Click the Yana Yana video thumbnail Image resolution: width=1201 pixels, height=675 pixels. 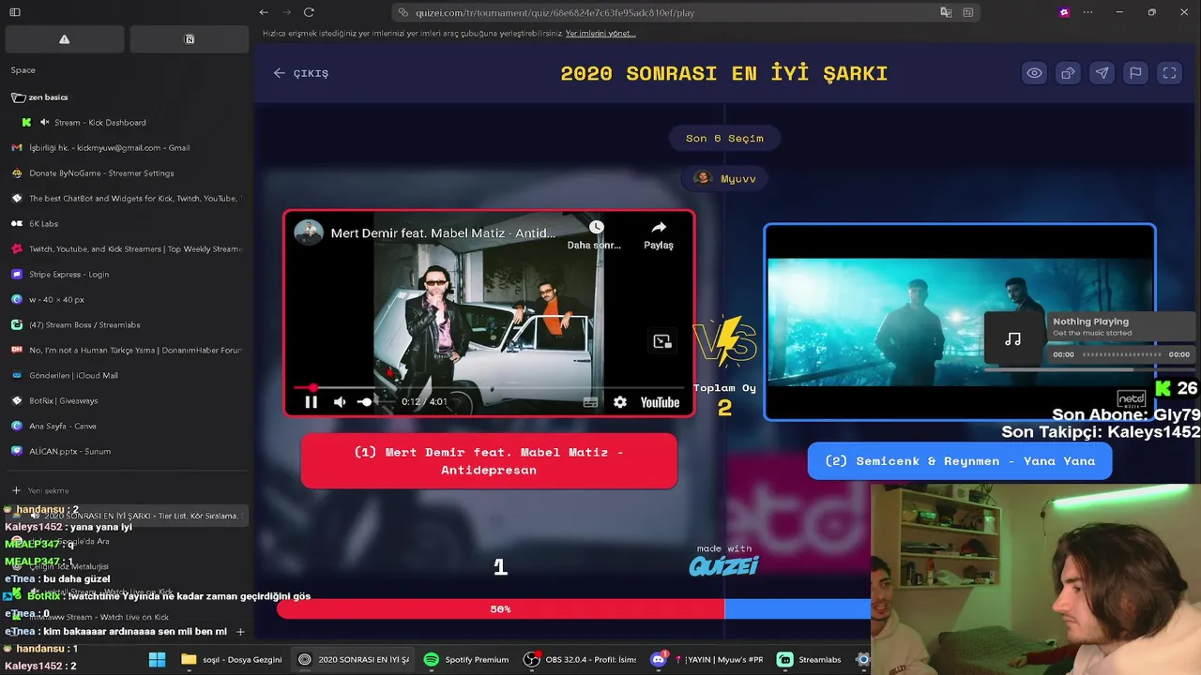click(x=960, y=322)
